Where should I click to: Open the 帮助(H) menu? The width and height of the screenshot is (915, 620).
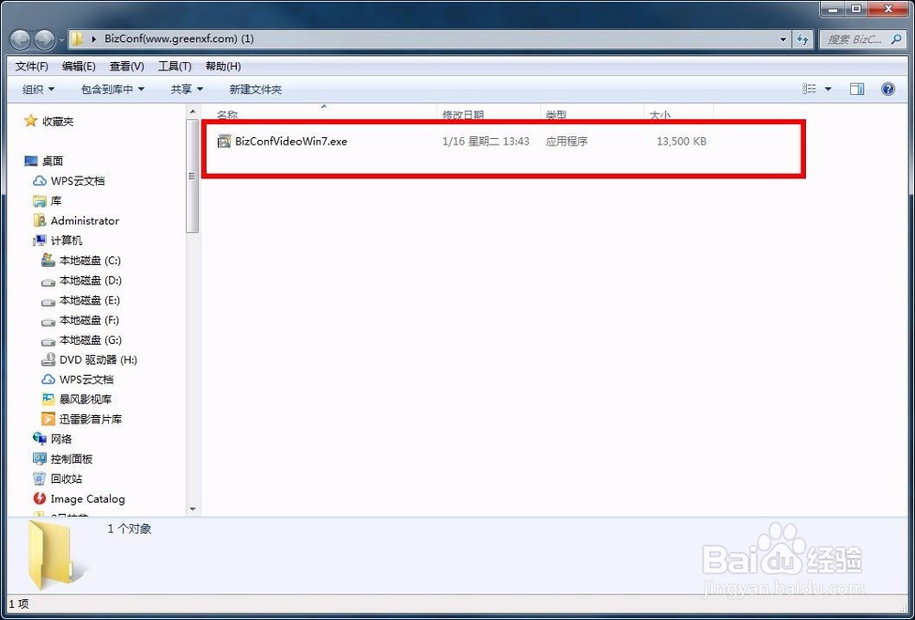pyautogui.click(x=223, y=67)
